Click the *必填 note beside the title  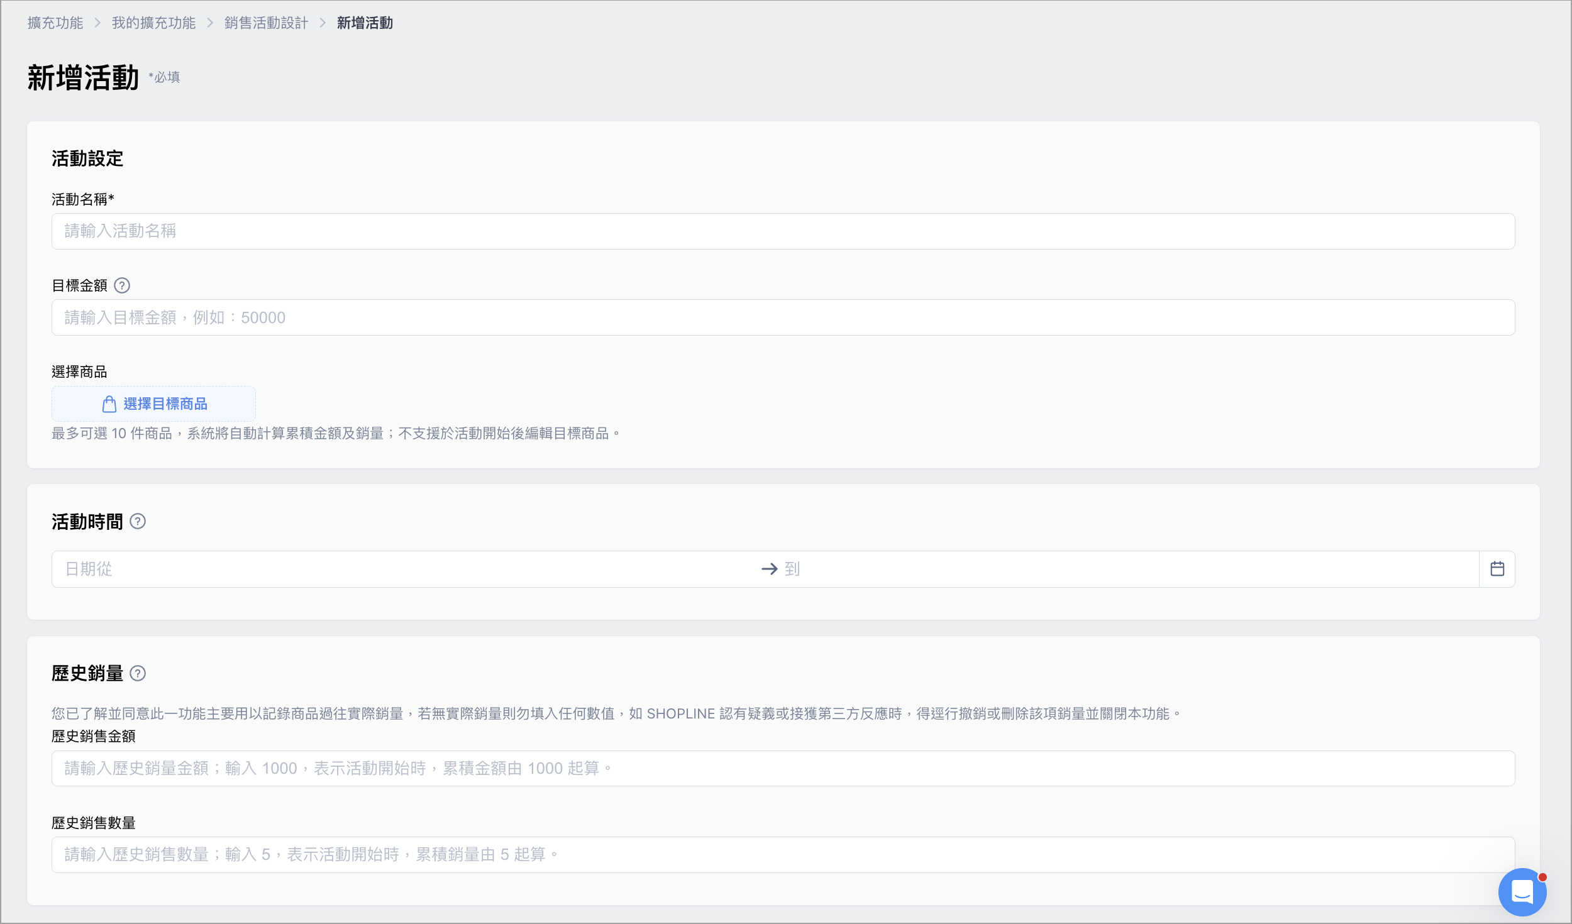click(x=164, y=77)
